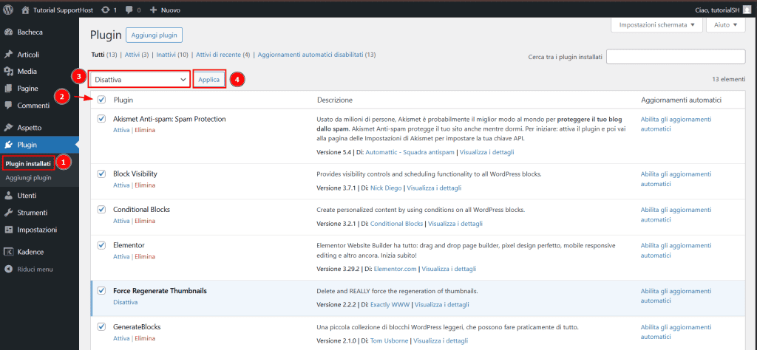Click the Utenti user icon
Screen dimensions: 757x350
click(8, 196)
